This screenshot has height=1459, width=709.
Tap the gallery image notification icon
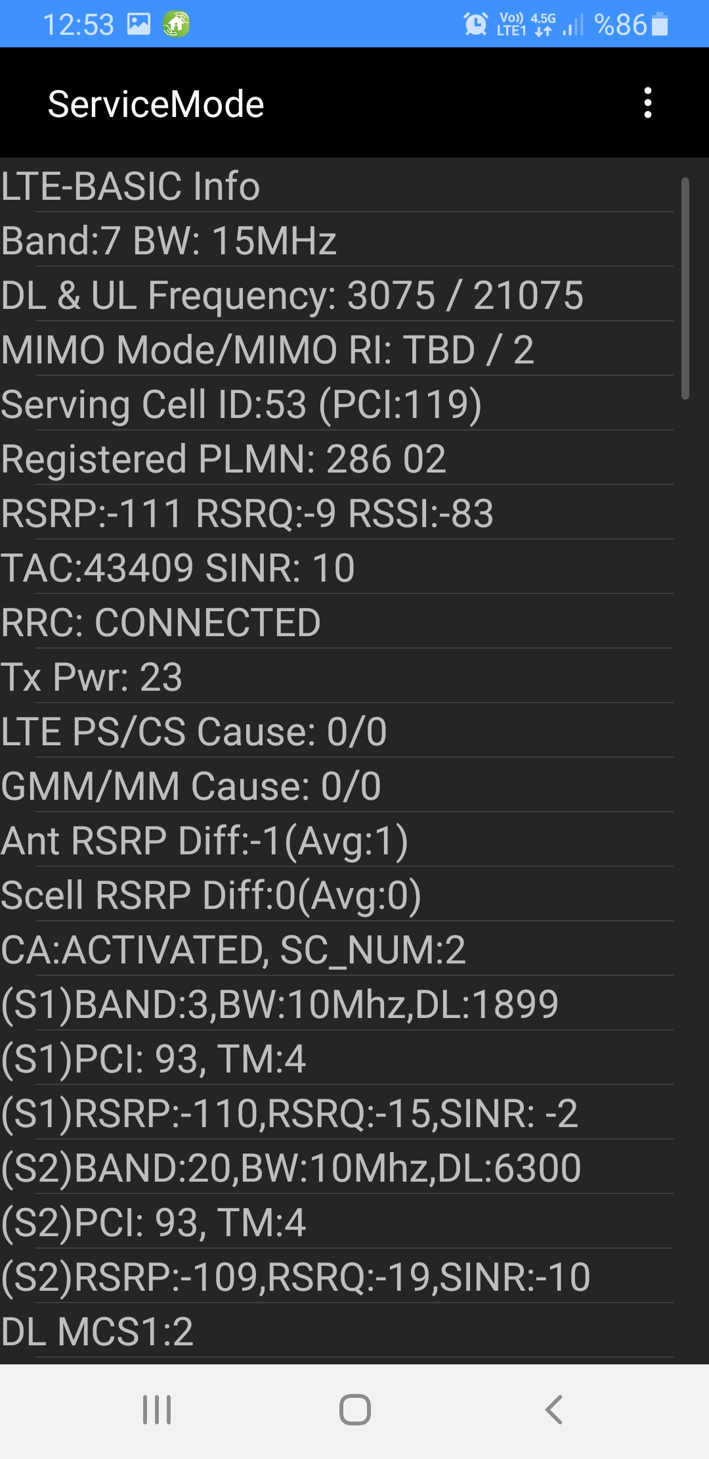(139, 24)
